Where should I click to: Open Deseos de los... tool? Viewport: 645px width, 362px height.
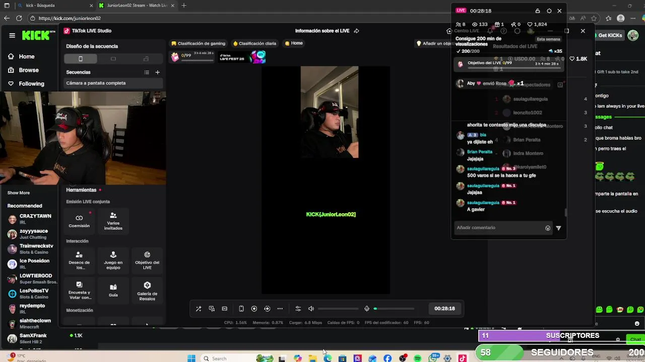pos(79,260)
